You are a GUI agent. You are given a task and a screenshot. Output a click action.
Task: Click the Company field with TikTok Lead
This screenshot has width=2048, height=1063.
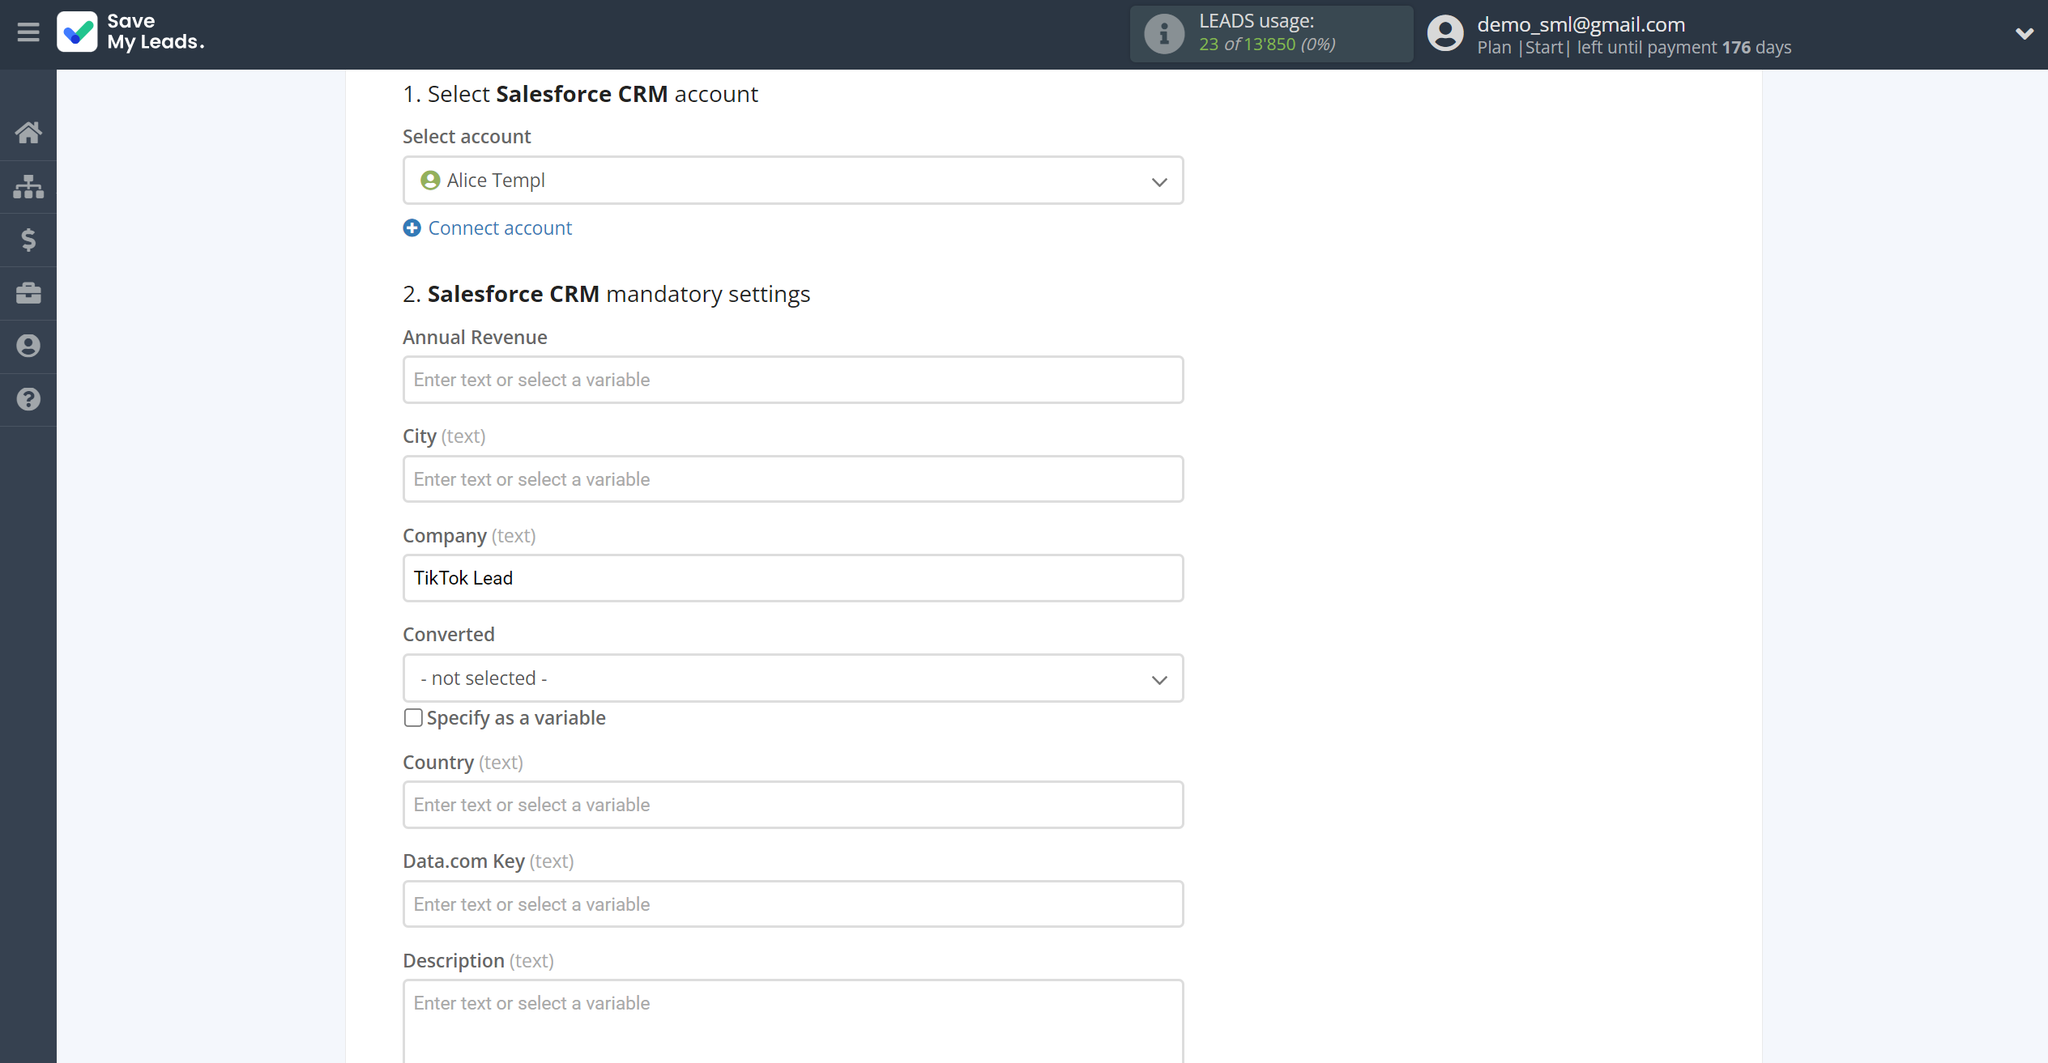tap(793, 578)
